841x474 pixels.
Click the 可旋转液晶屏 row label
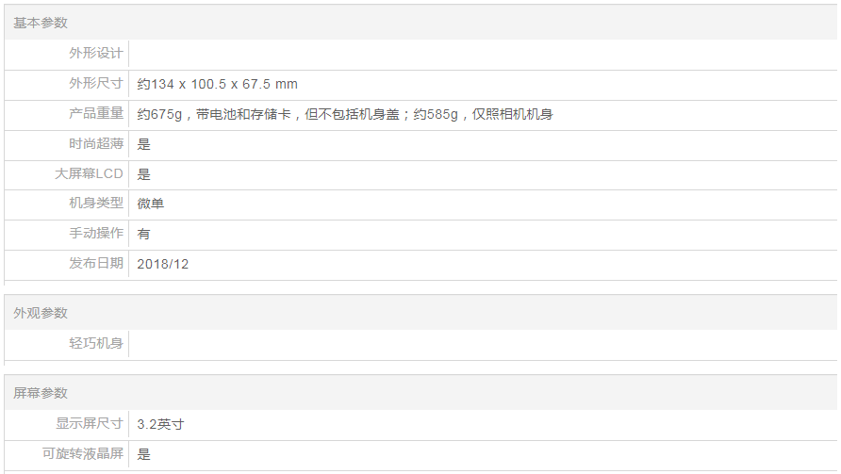(x=82, y=454)
